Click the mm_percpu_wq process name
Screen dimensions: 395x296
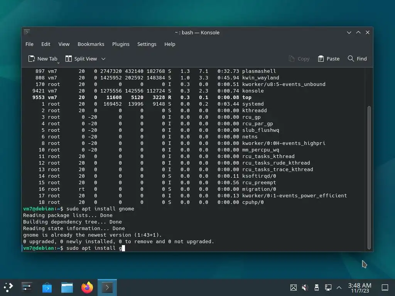click(260, 150)
